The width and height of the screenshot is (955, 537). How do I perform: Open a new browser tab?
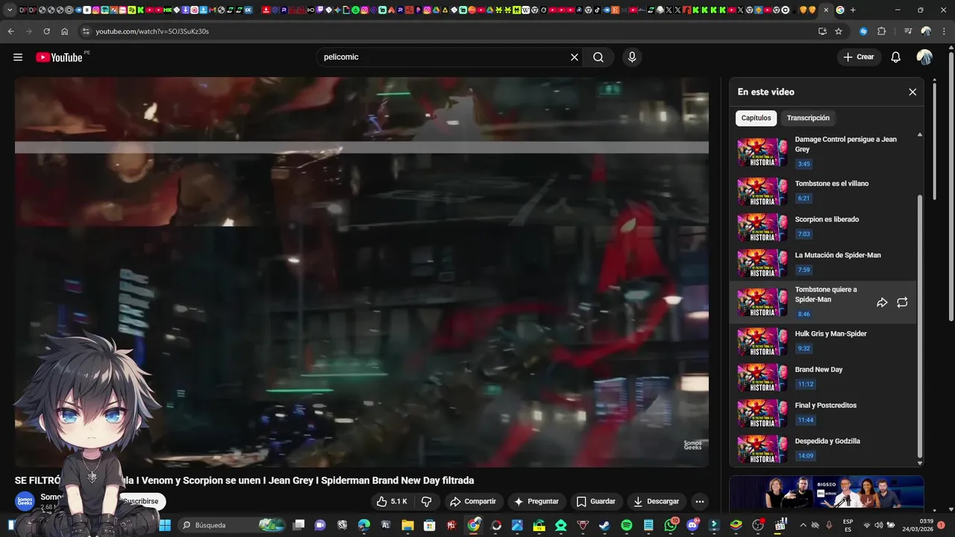point(853,10)
